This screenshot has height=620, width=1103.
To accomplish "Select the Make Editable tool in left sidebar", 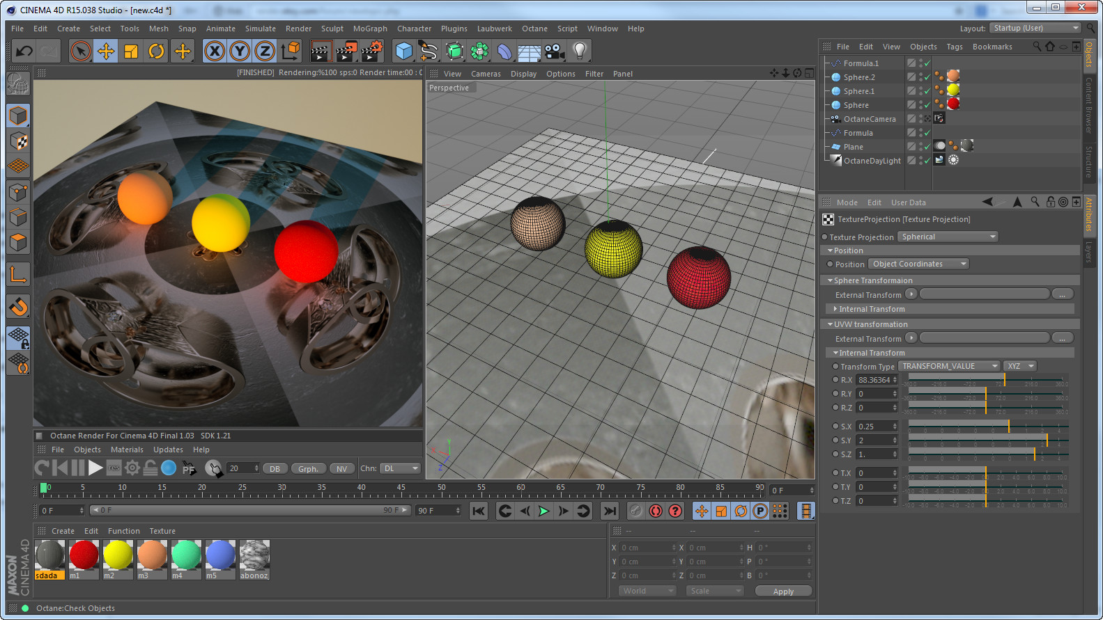I will click(18, 84).
